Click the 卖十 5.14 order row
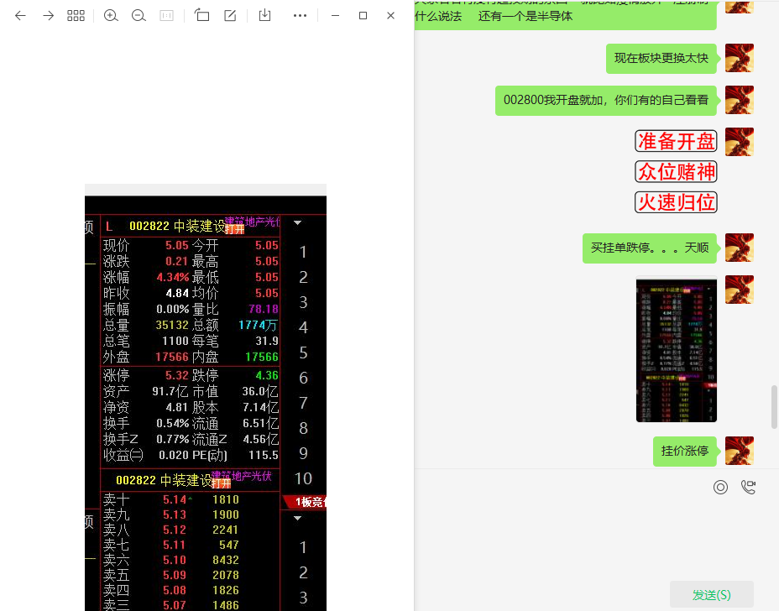The image size is (779, 611). tap(171, 499)
